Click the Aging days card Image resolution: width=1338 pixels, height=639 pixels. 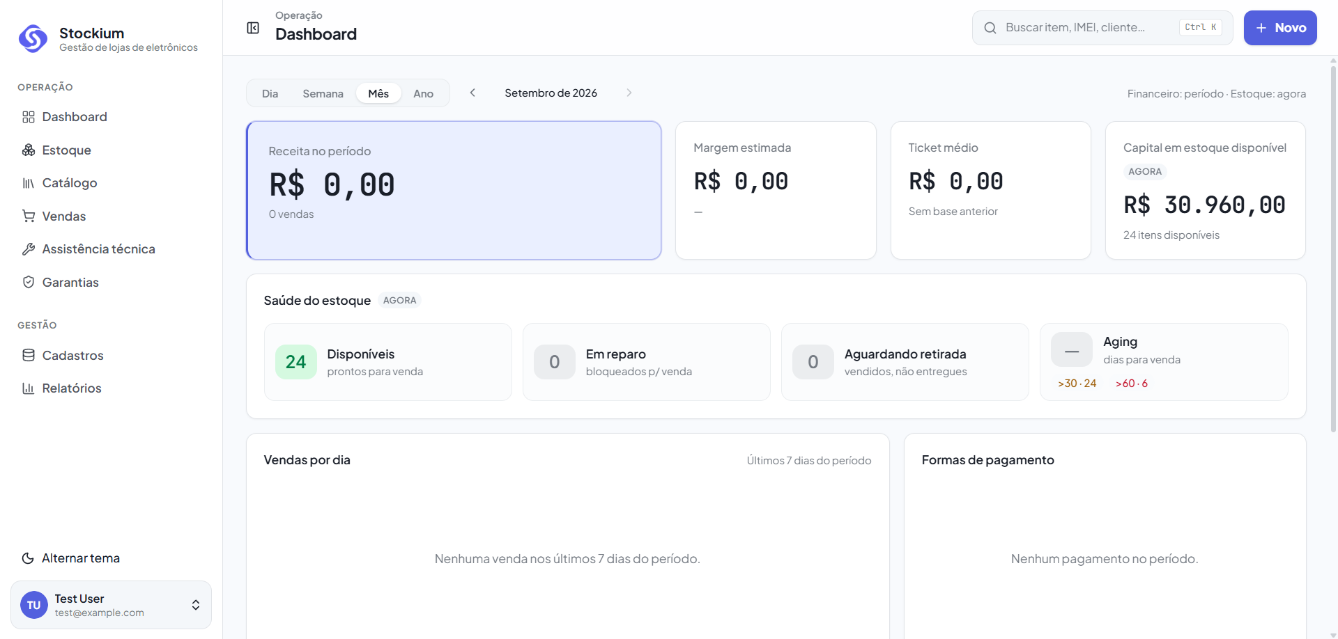point(1164,362)
